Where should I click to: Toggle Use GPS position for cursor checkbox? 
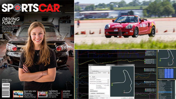[x=97, y=88]
